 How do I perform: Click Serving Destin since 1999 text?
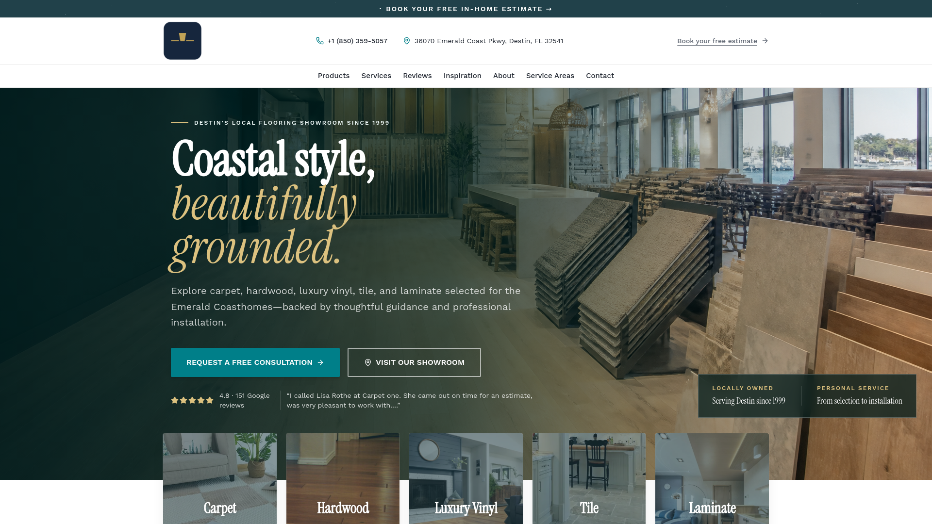(x=749, y=401)
